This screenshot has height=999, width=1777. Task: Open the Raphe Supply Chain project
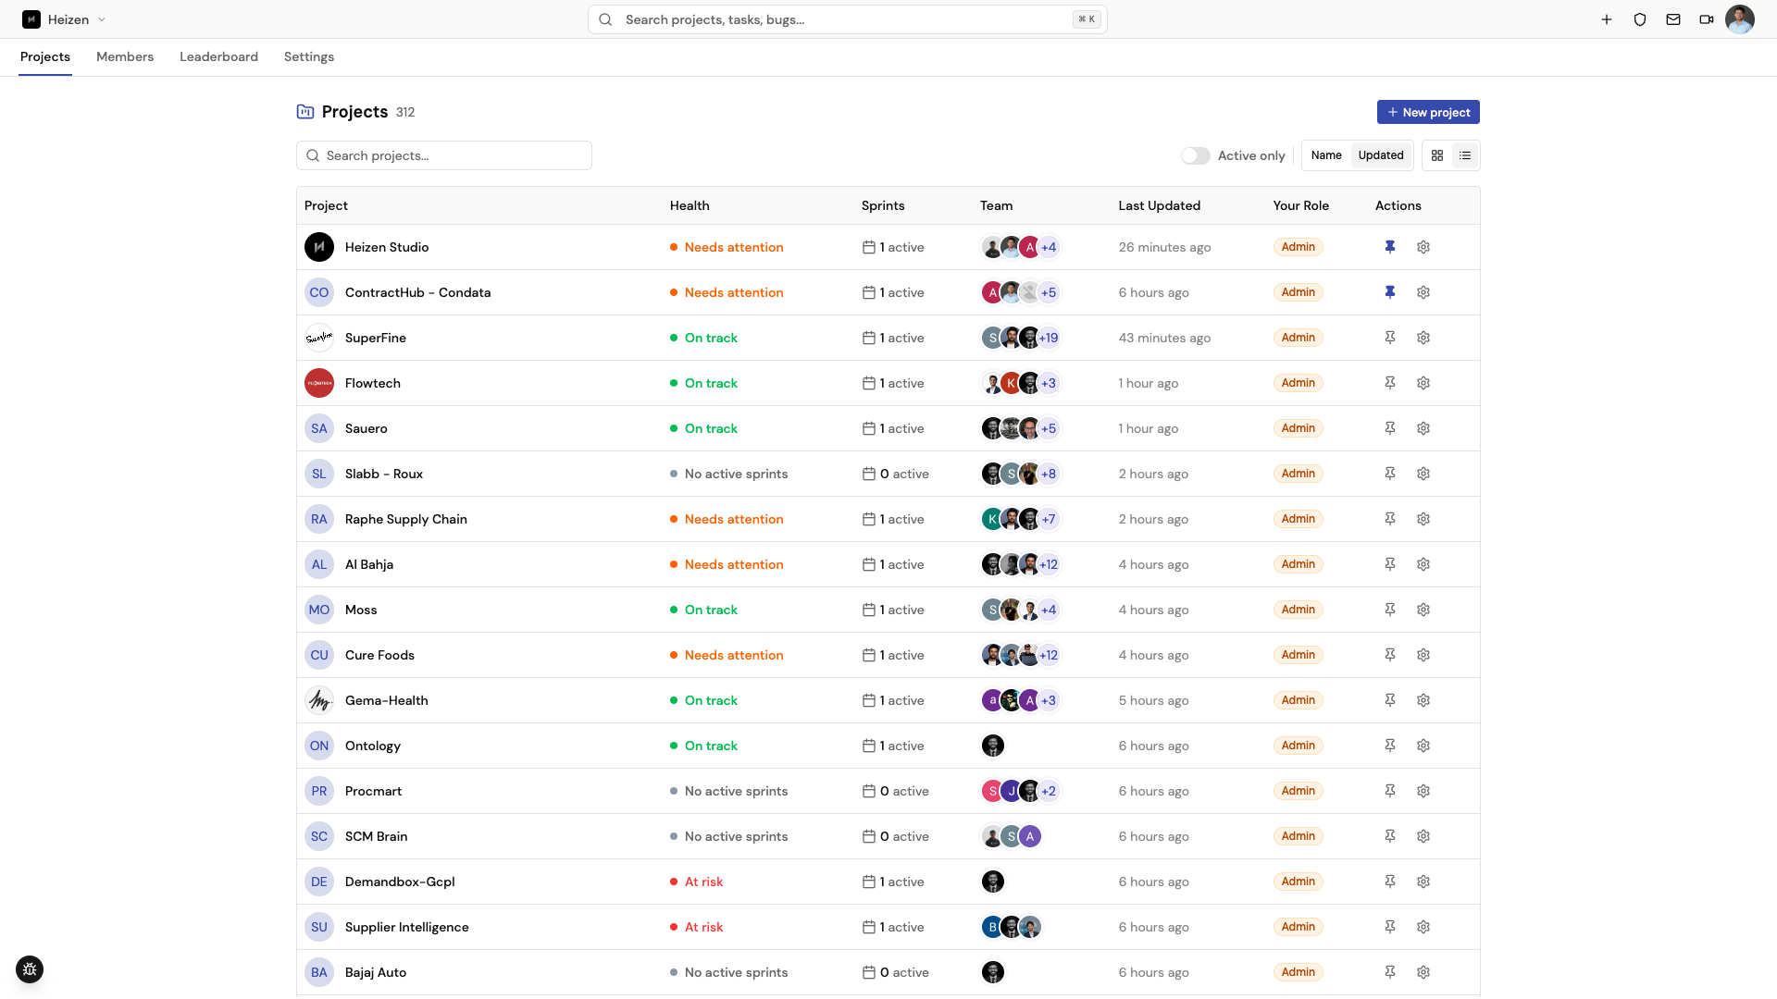point(406,519)
